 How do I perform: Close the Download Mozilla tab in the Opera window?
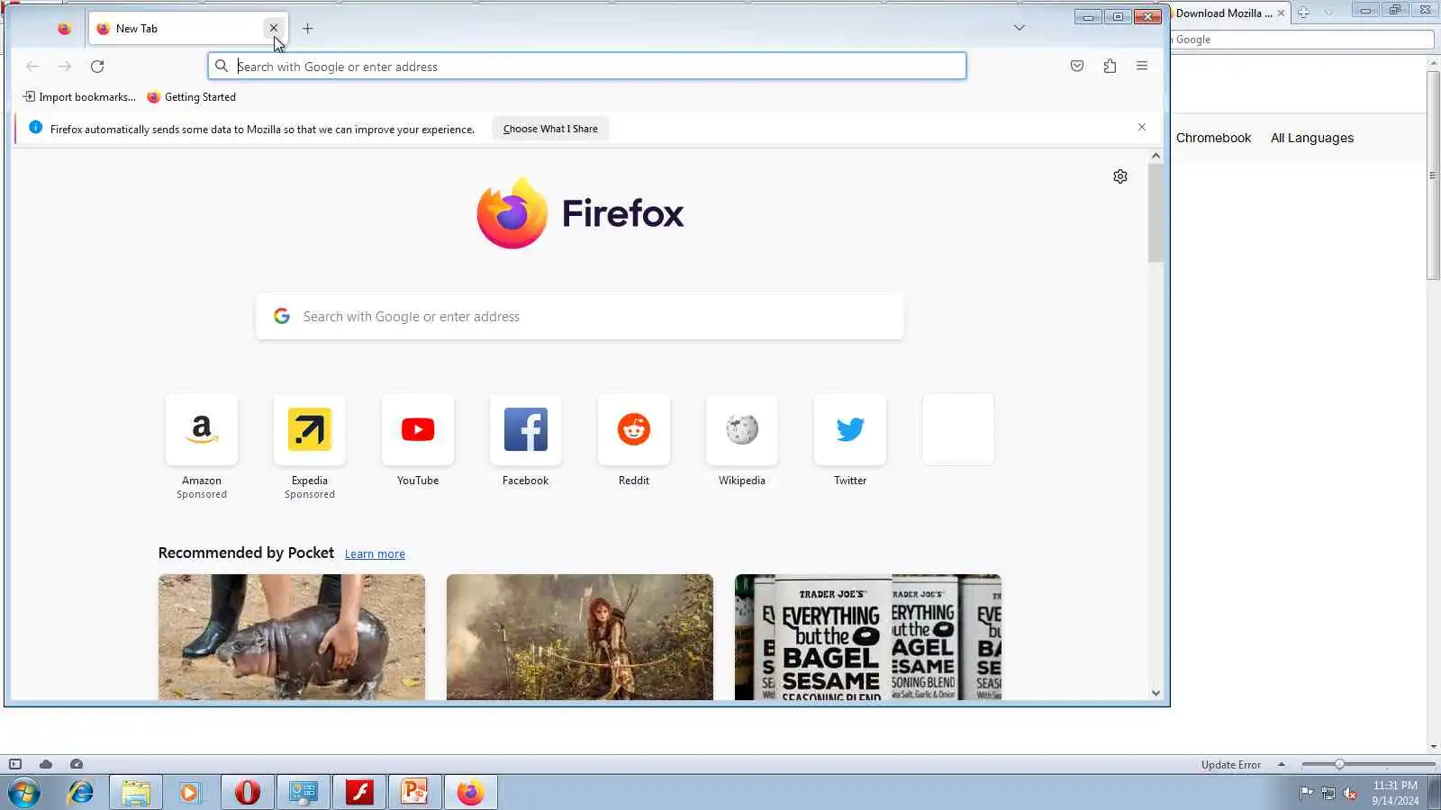point(1281,13)
